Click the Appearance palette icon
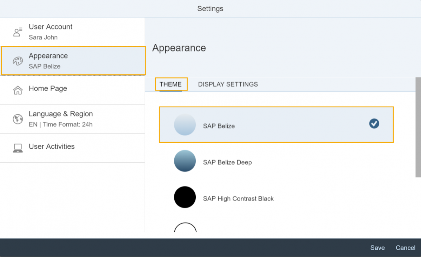421x257 pixels. point(18,61)
